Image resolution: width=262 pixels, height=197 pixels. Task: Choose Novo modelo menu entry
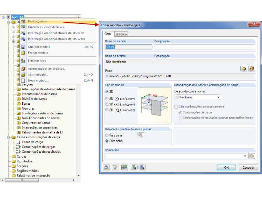38,81
